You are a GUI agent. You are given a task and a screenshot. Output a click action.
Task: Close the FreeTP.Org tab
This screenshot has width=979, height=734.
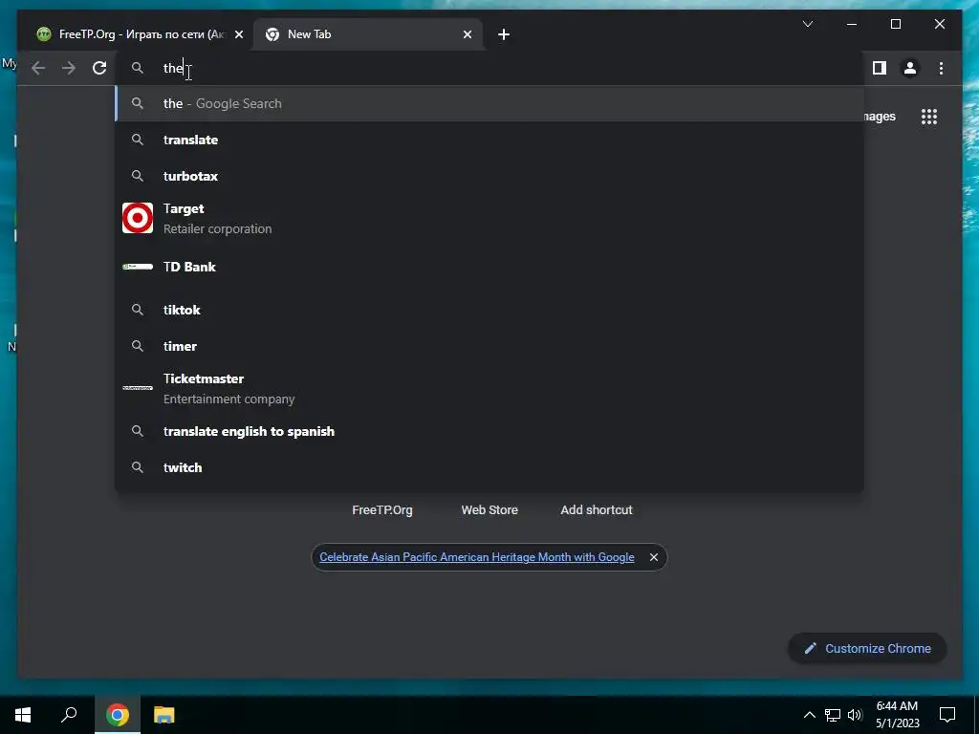click(238, 34)
